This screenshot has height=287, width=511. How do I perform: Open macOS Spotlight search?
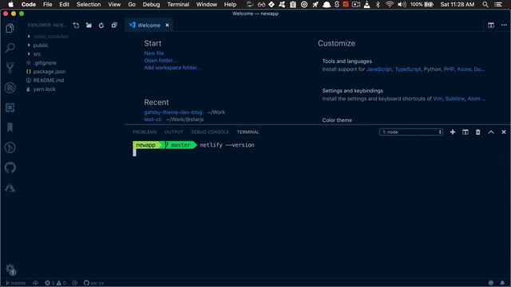485,5
